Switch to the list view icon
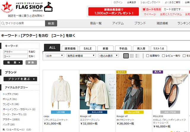 137,56
